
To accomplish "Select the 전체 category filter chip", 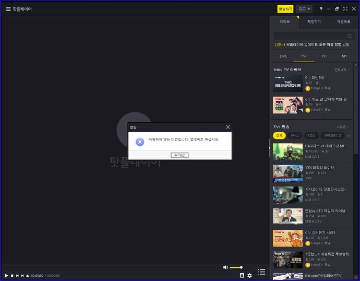I will 279,136.
